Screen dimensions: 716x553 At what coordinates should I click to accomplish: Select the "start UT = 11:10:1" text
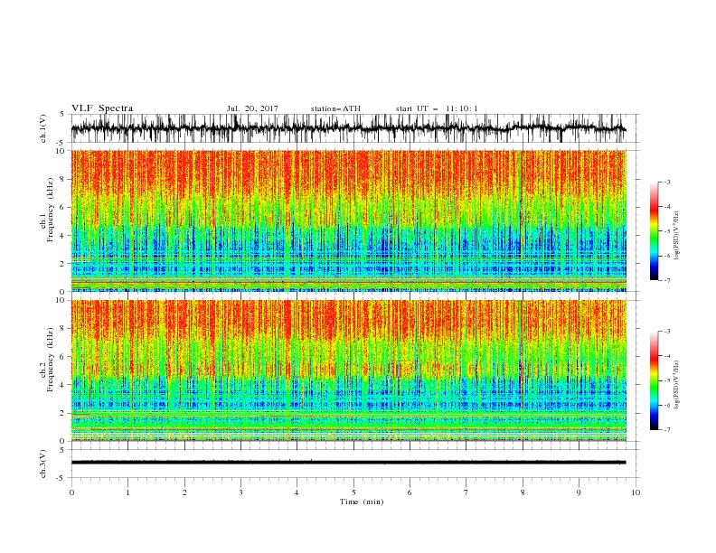pyautogui.click(x=437, y=108)
